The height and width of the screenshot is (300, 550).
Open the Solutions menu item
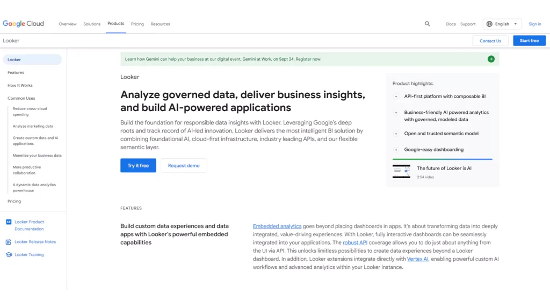(92, 24)
